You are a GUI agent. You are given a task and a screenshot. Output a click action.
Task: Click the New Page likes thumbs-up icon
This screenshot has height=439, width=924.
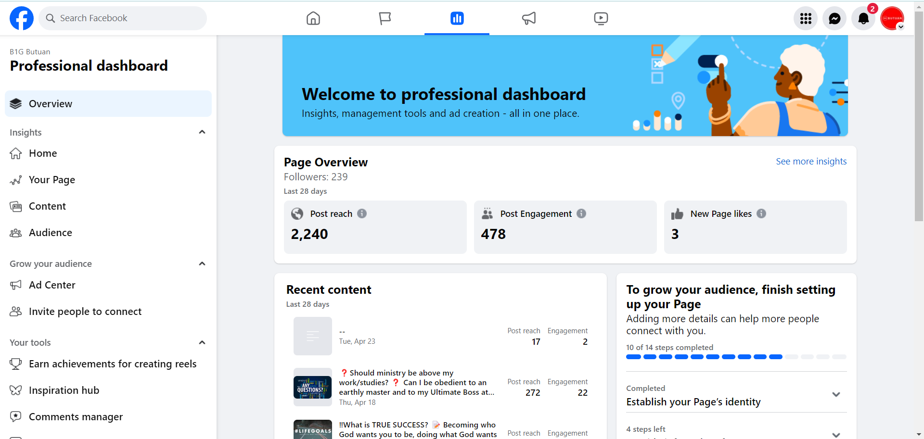tap(678, 214)
